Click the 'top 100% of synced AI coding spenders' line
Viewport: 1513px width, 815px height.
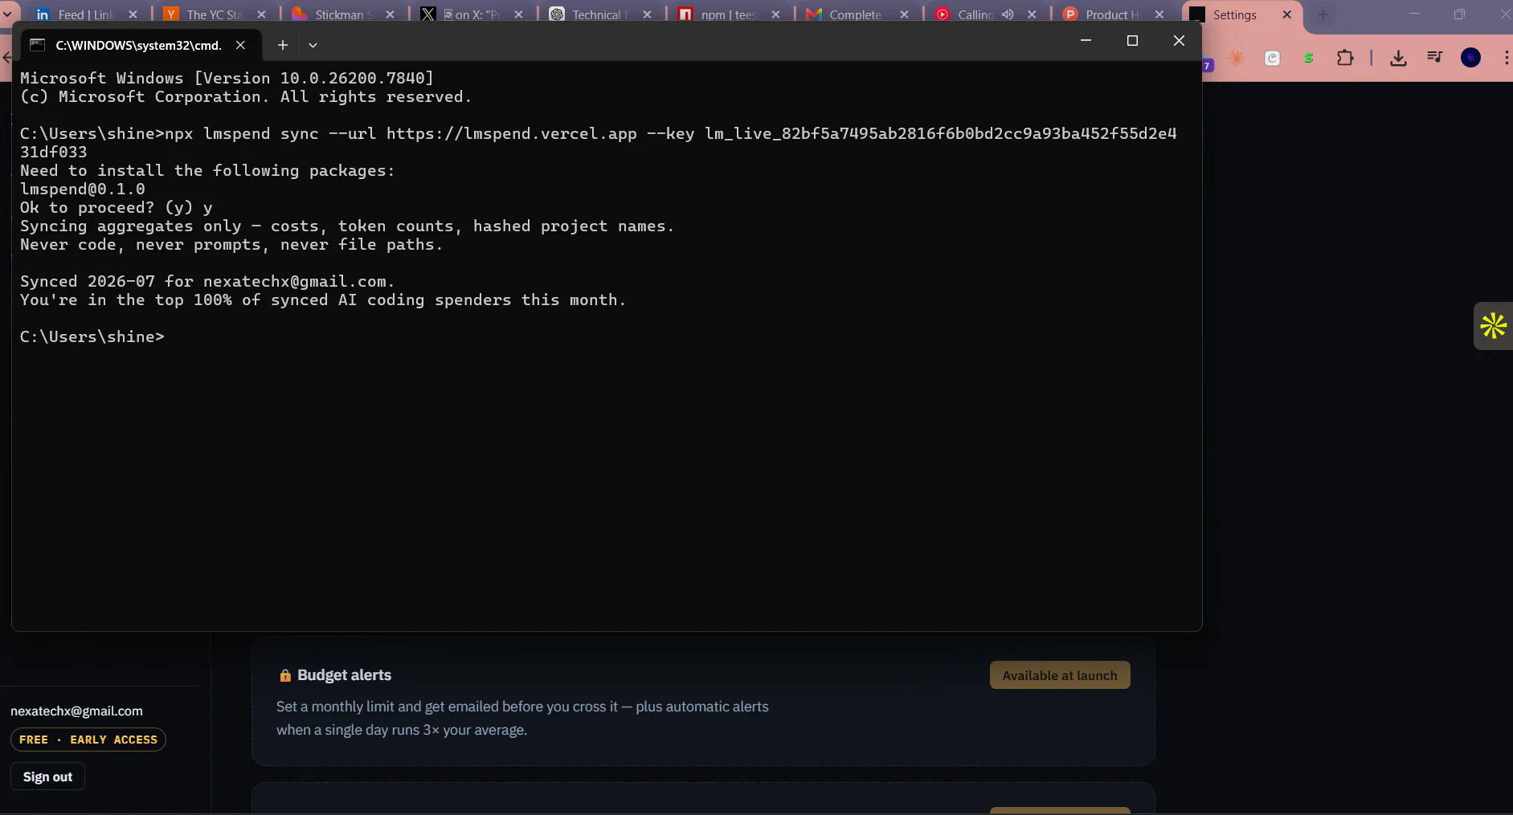tap(322, 300)
